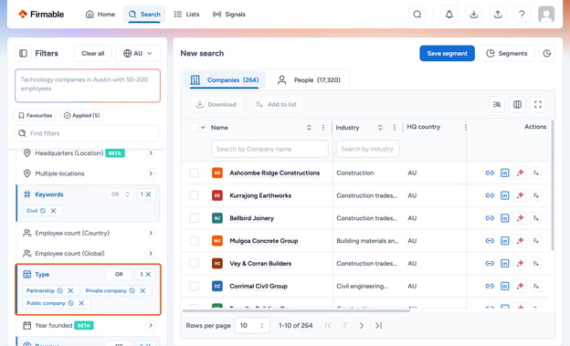The width and height of the screenshot is (570, 346).
Task: Click Clear all filters
Action: pos(93,54)
